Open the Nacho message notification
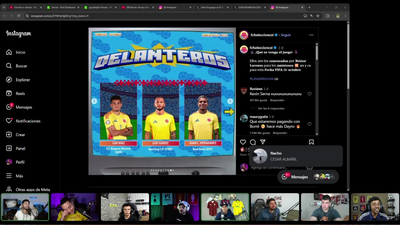Image resolution: width=400 pixels, height=225 pixels. 296,156
